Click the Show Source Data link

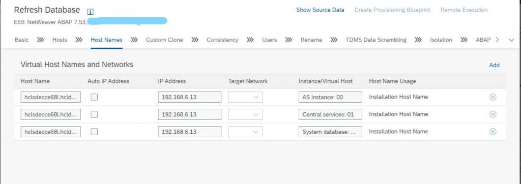pyautogui.click(x=320, y=10)
